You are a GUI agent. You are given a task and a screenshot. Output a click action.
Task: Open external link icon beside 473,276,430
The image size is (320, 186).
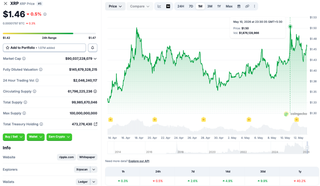(x=95, y=124)
